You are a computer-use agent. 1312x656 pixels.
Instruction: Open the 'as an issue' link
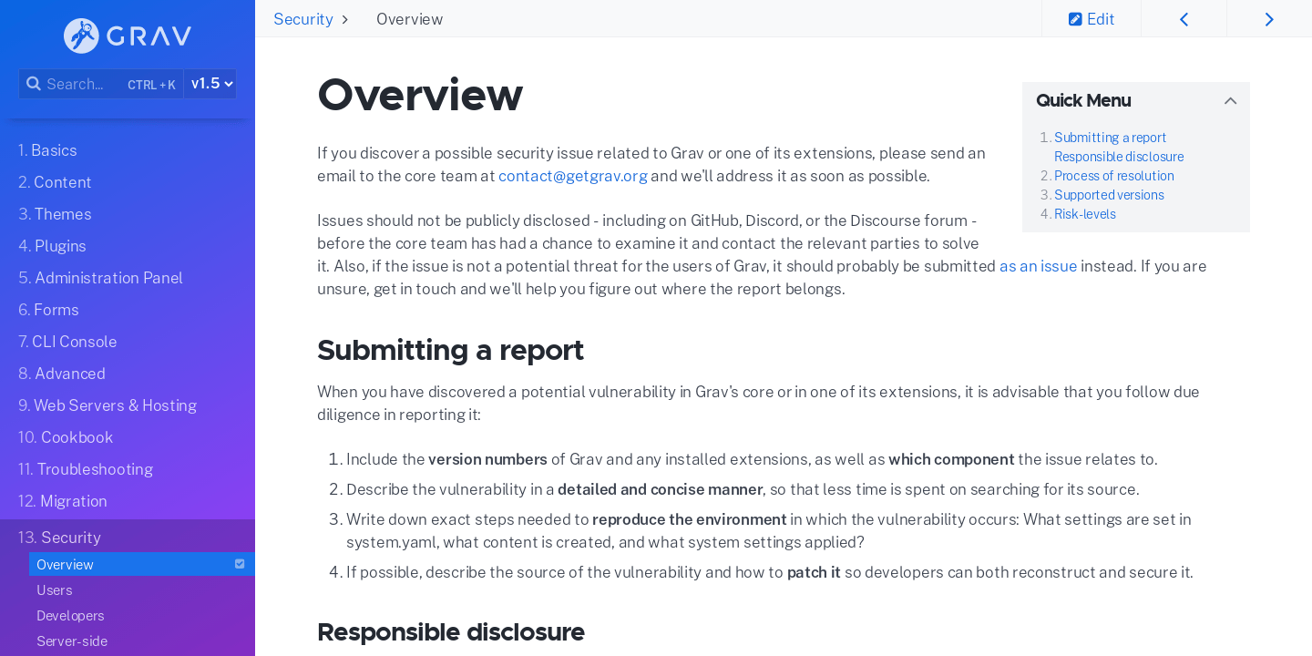(1038, 266)
